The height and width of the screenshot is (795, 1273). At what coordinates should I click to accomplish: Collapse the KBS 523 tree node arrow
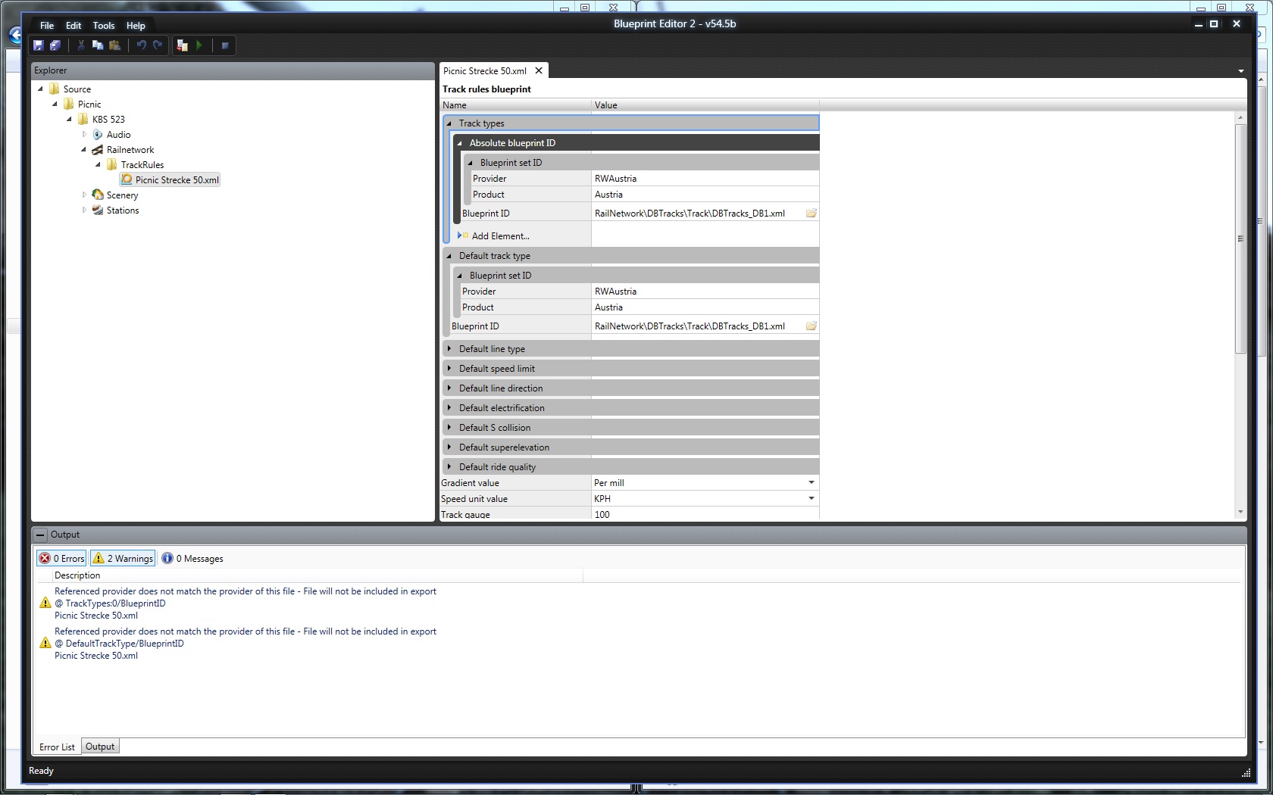tap(69, 119)
